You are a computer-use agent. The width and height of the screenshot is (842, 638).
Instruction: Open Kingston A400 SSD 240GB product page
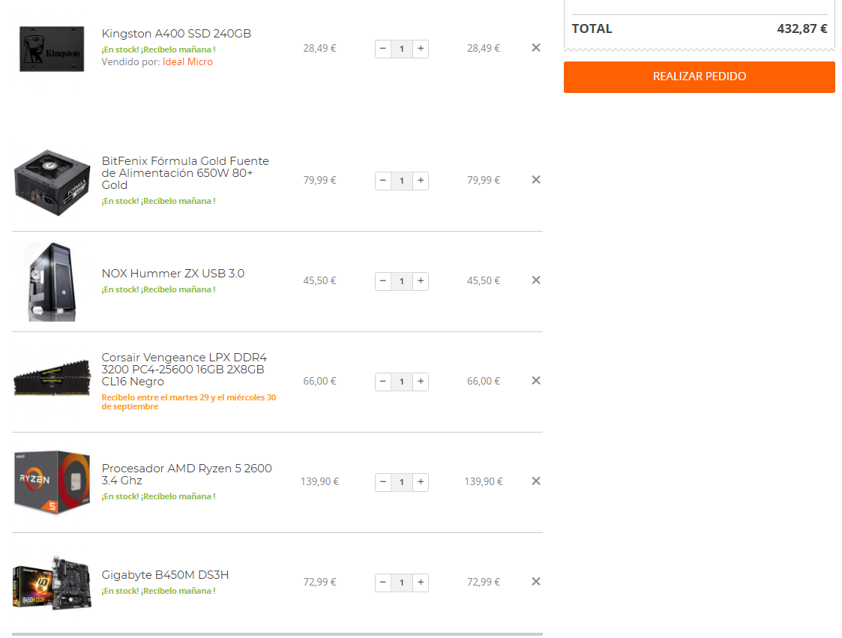176,33
